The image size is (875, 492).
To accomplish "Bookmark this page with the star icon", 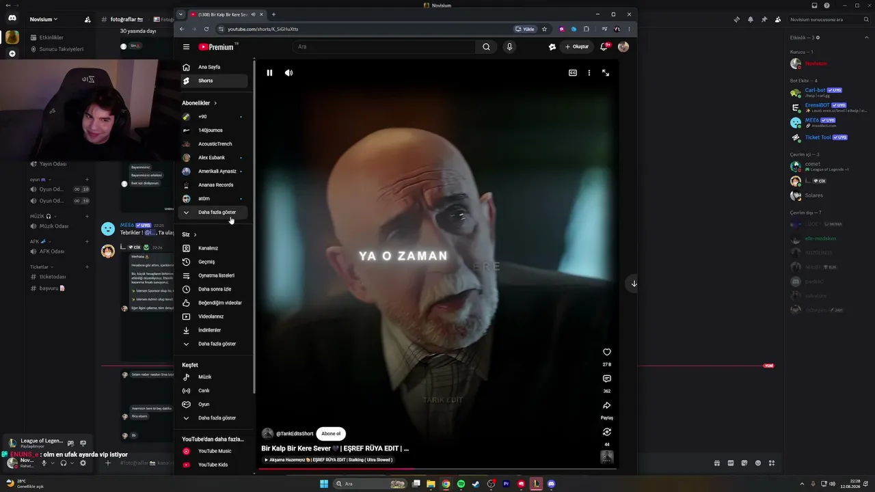I will pyautogui.click(x=544, y=29).
